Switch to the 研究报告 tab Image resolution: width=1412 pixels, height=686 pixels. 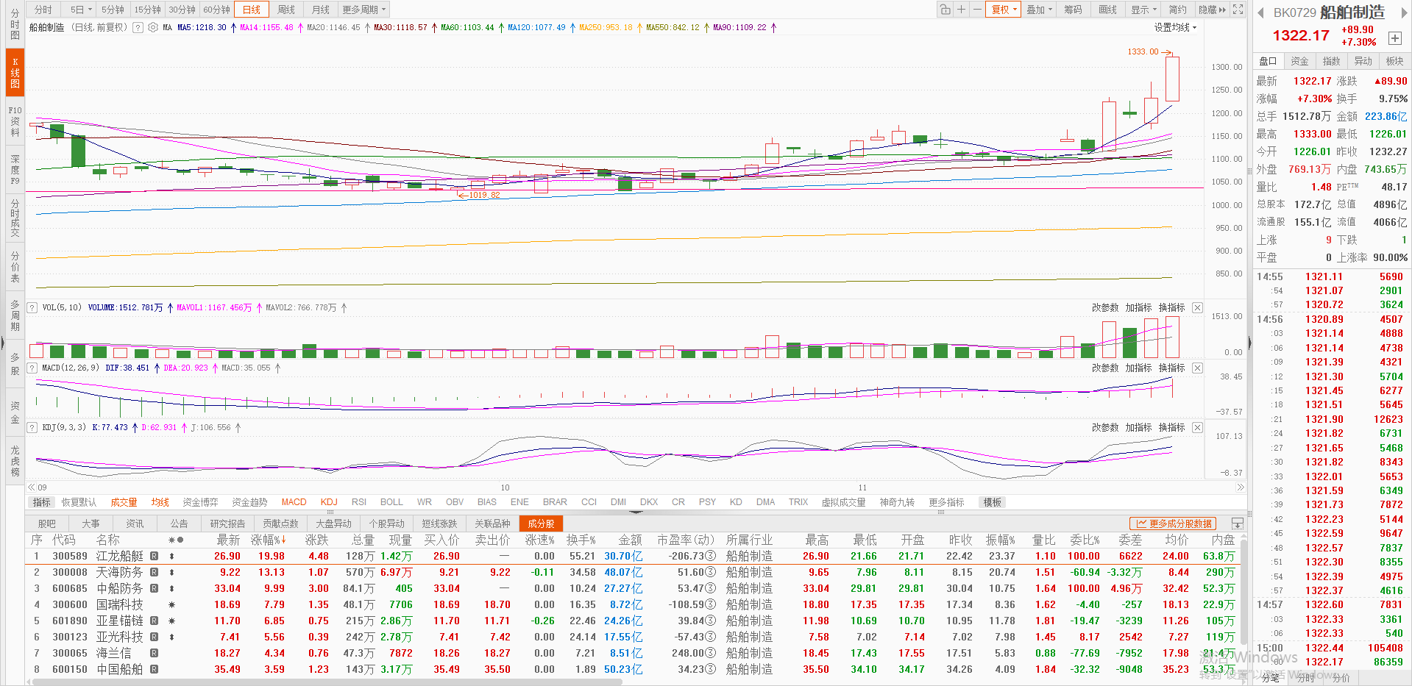[227, 524]
